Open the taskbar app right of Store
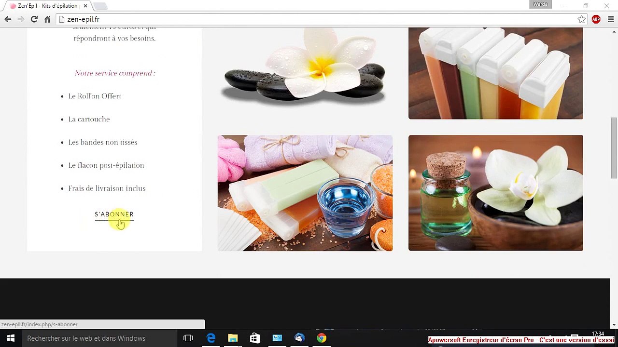618x347 pixels. [x=277, y=338]
